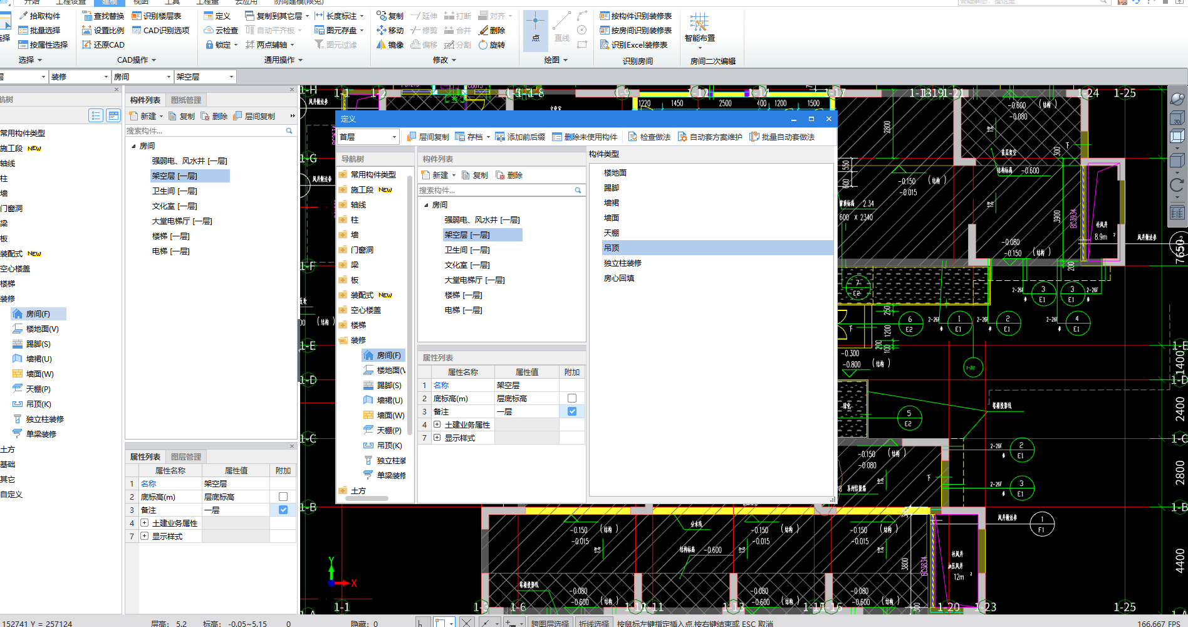Click 设置比例 tool

103,30
